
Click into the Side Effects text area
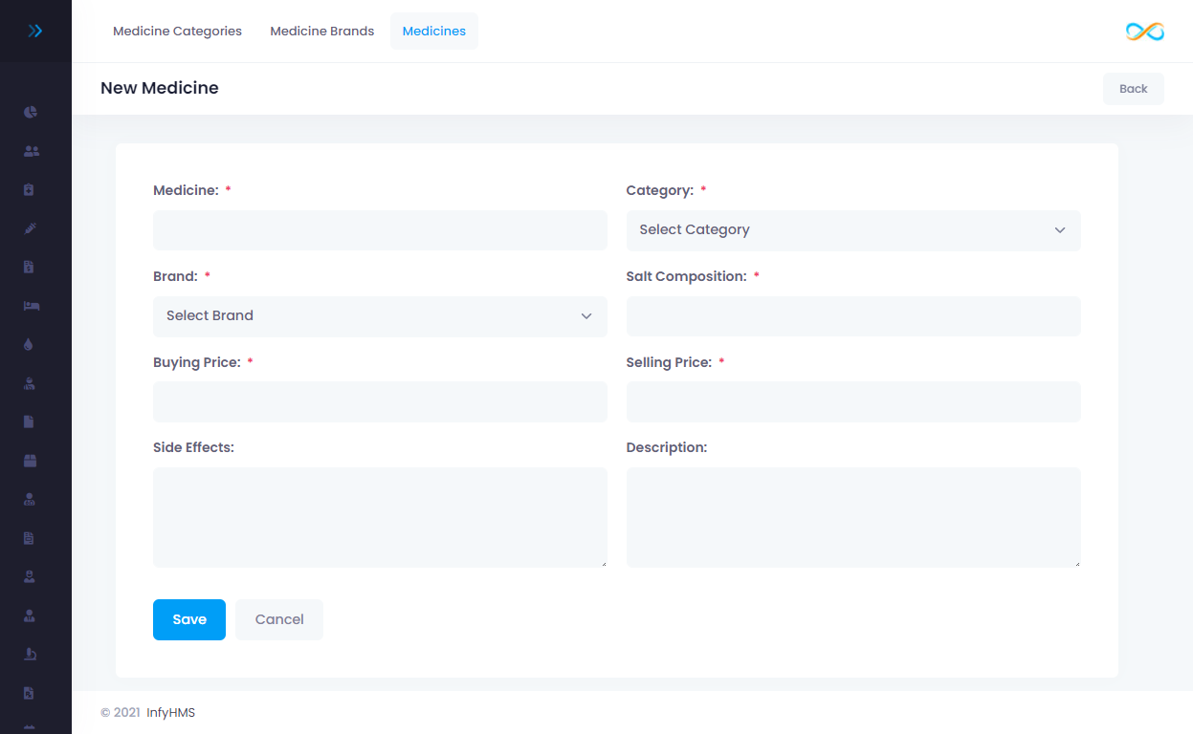(380, 517)
